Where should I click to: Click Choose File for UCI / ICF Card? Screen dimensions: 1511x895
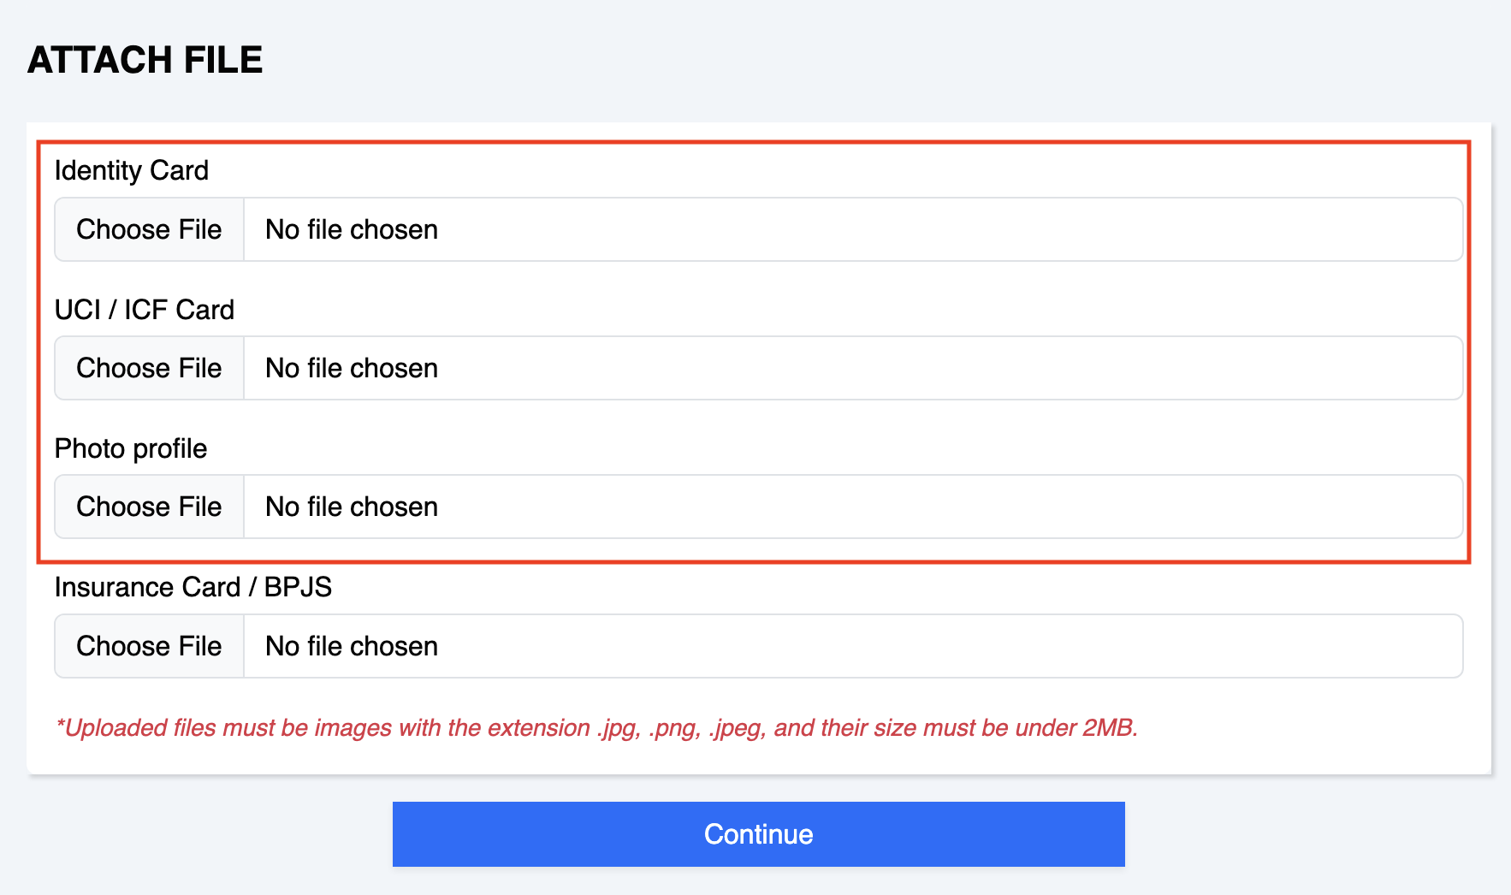(x=150, y=368)
